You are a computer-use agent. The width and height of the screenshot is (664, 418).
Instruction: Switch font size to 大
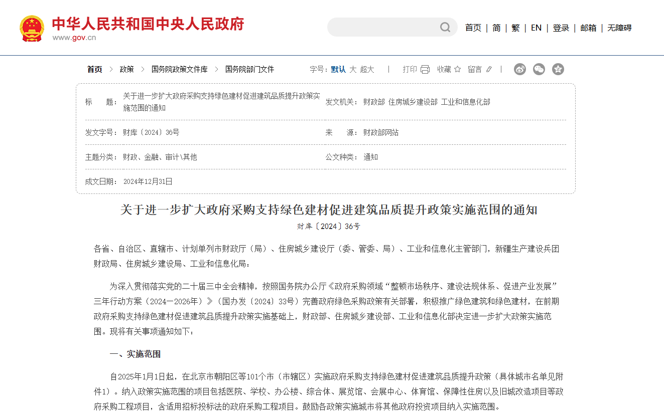click(353, 69)
